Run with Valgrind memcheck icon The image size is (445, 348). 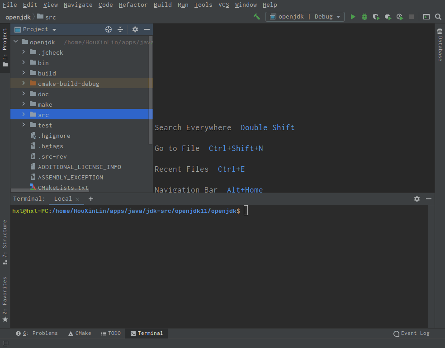coord(388,17)
